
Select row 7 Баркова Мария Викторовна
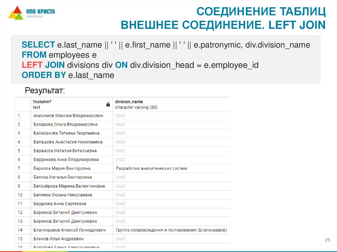point(62,168)
